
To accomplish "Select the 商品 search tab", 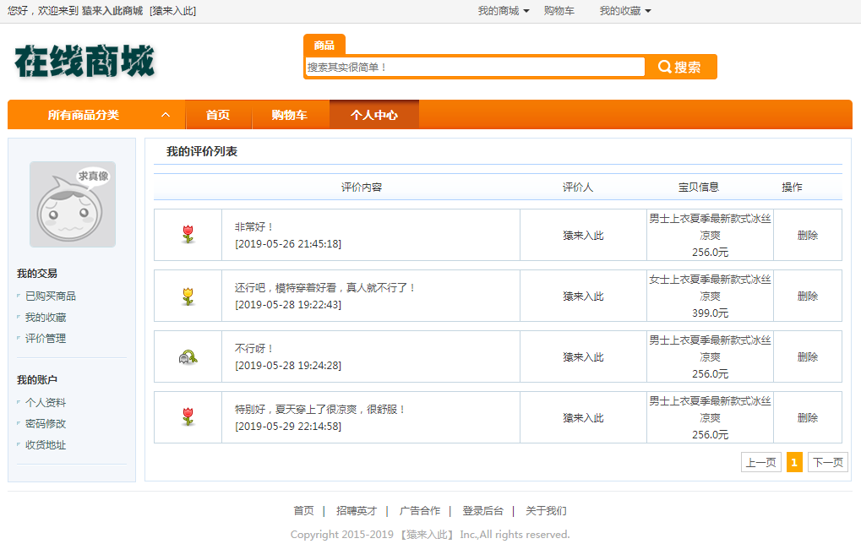I will coord(324,45).
